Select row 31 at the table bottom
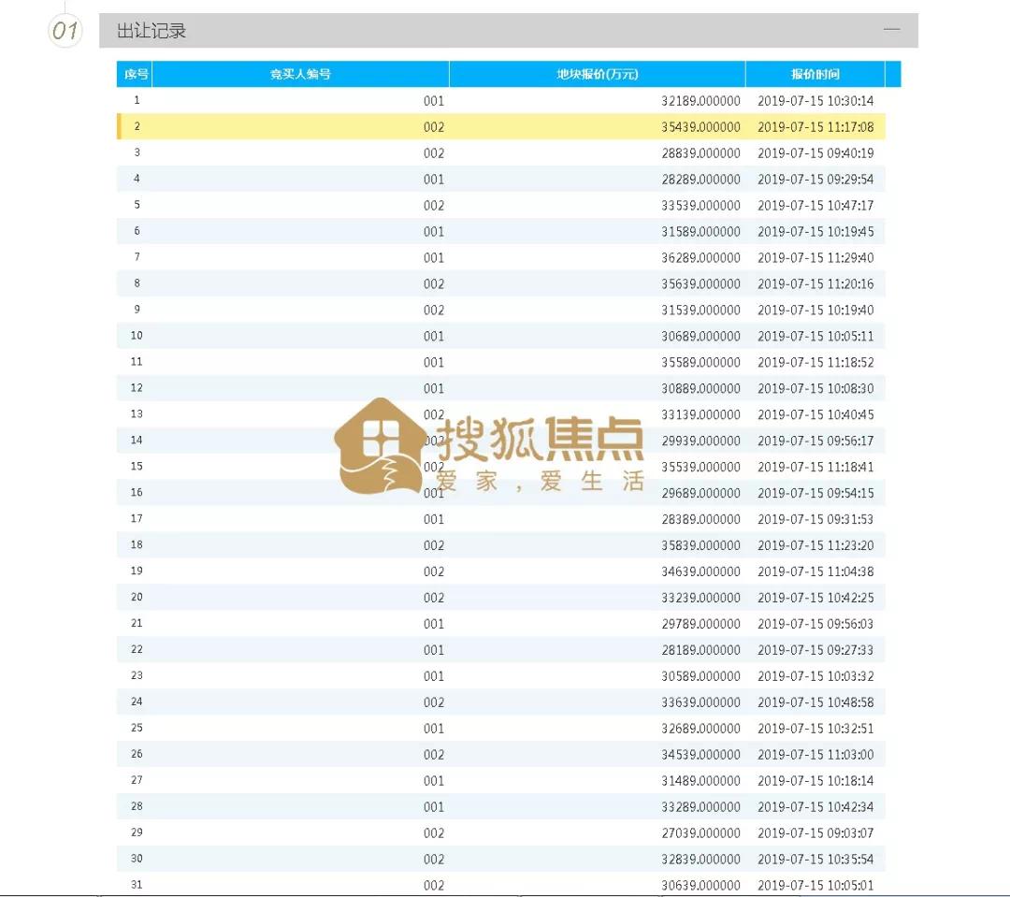 (505, 885)
